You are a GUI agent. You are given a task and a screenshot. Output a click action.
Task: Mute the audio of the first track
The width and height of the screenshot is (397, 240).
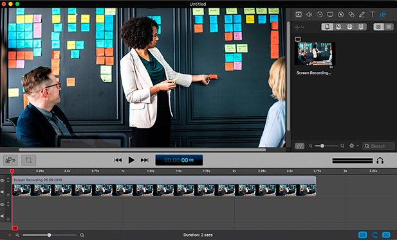3,192
